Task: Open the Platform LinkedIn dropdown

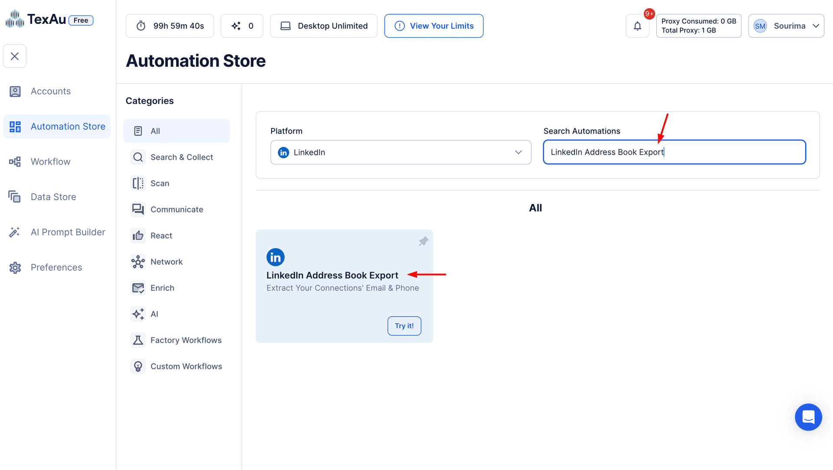Action: point(401,152)
